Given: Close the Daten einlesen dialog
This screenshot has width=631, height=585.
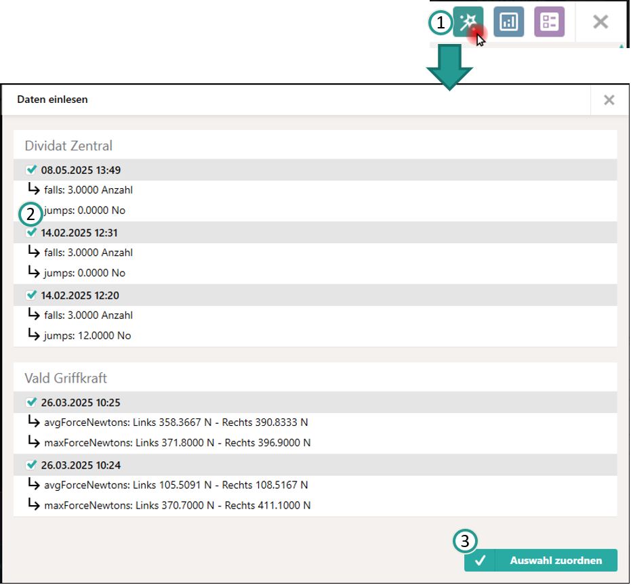Looking at the screenshot, I should click(609, 100).
